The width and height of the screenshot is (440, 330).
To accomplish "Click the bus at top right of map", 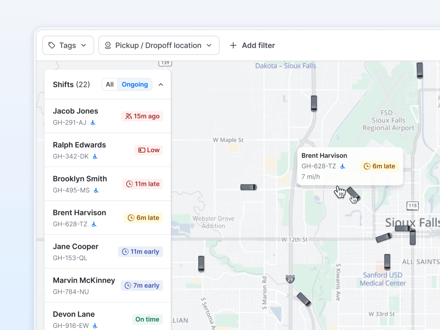I will (x=420, y=70).
